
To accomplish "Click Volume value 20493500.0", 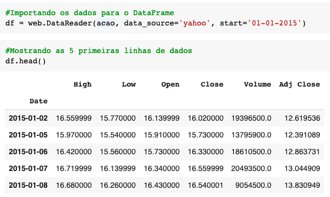I will click(251, 168).
